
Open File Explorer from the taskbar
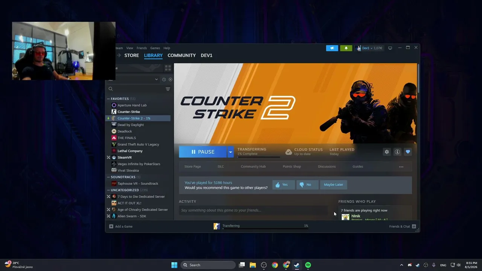(x=253, y=265)
